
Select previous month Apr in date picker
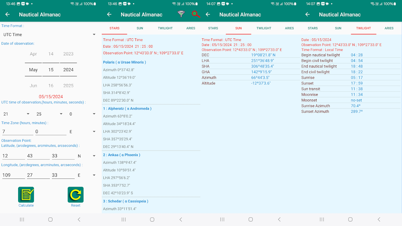point(33,54)
